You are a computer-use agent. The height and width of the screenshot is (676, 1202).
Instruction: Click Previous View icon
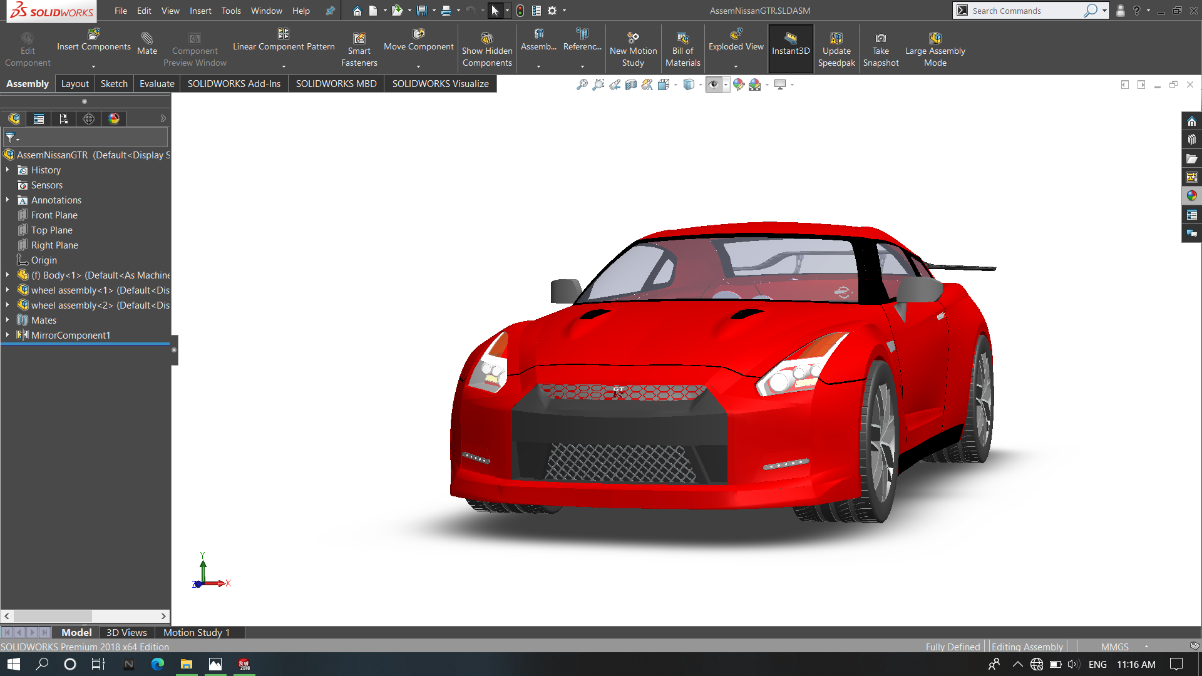pos(615,84)
